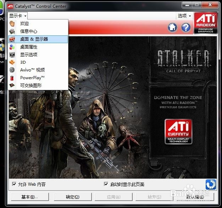Click the film reel icon beside Avivo 视频

(12, 70)
